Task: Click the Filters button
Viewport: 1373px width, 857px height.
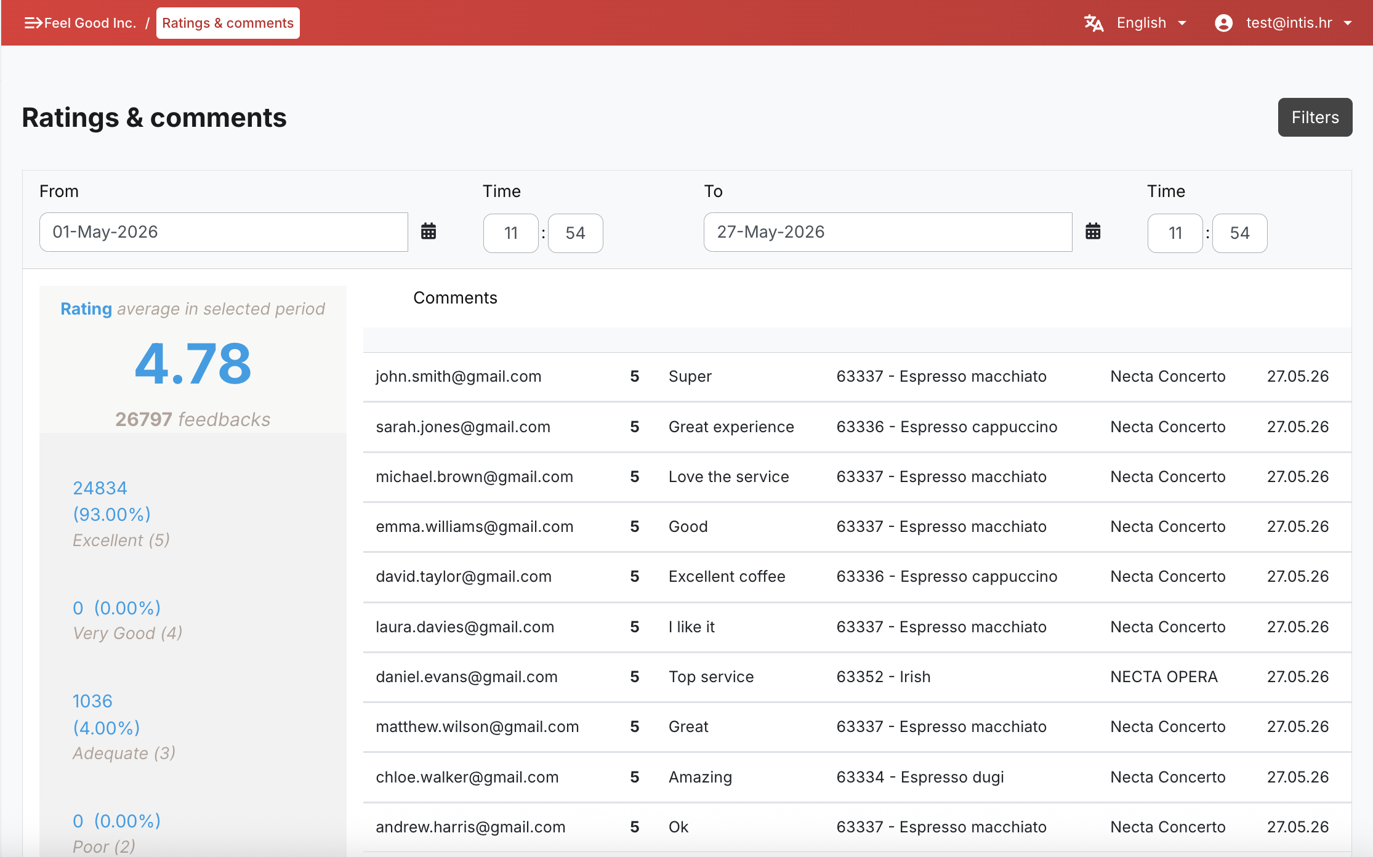Action: point(1315,117)
